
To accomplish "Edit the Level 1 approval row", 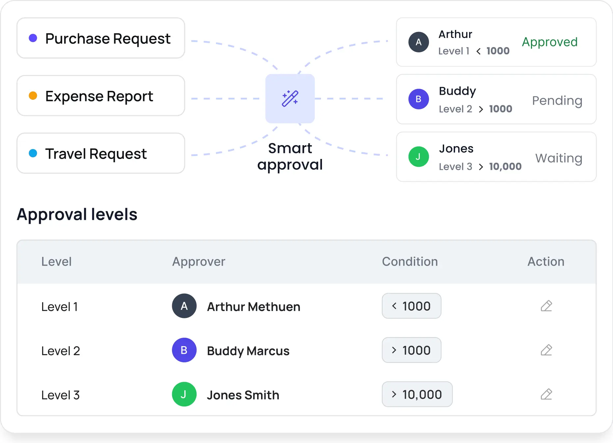I will [x=546, y=306].
